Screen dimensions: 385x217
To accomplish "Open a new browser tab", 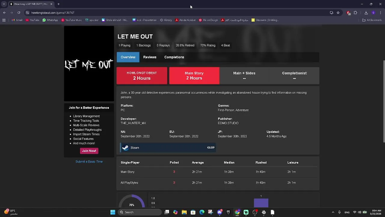I will pyautogui.click(x=58, y=4).
